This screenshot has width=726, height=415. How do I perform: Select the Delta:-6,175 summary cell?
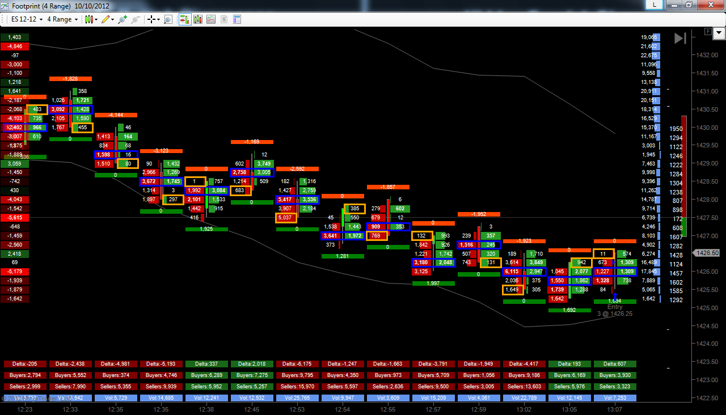click(297, 364)
